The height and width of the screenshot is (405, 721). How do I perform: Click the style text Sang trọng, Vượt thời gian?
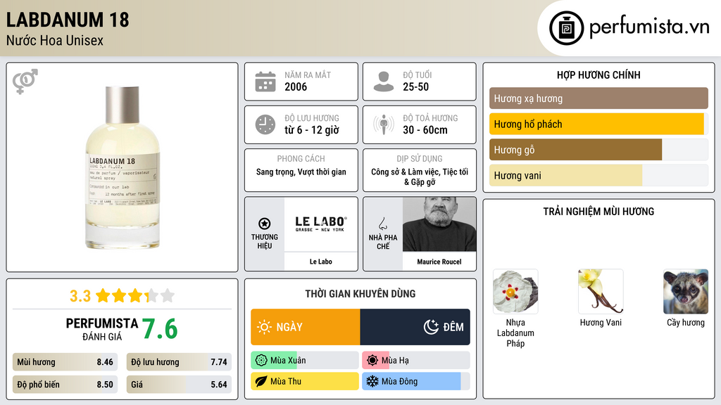(301, 172)
